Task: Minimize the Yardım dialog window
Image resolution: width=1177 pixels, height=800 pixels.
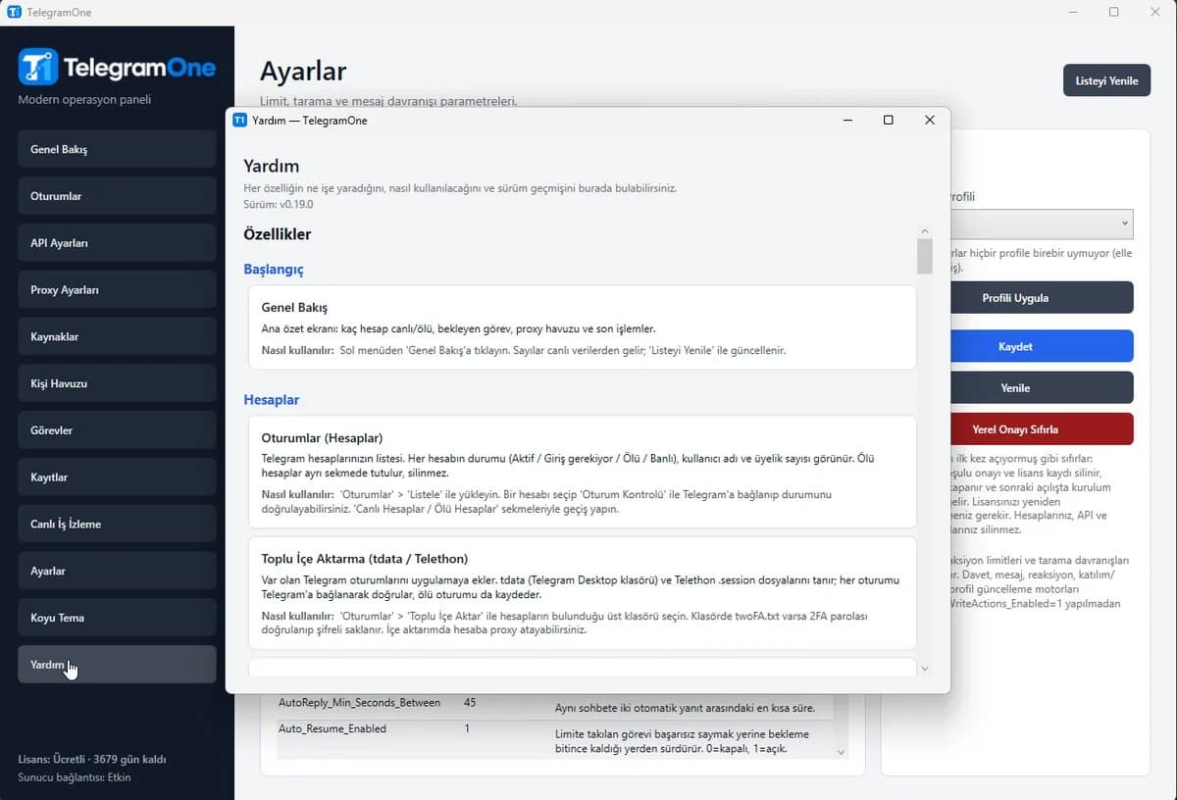Action: [x=847, y=120]
